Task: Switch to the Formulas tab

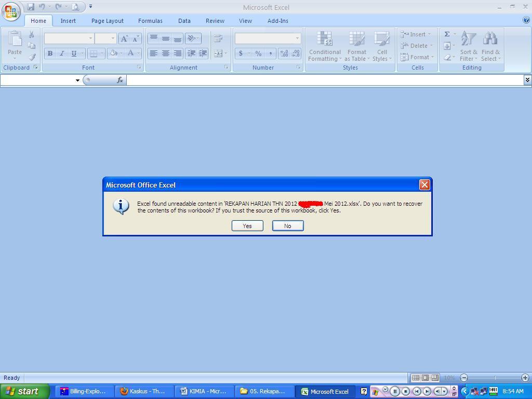Action: click(150, 21)
